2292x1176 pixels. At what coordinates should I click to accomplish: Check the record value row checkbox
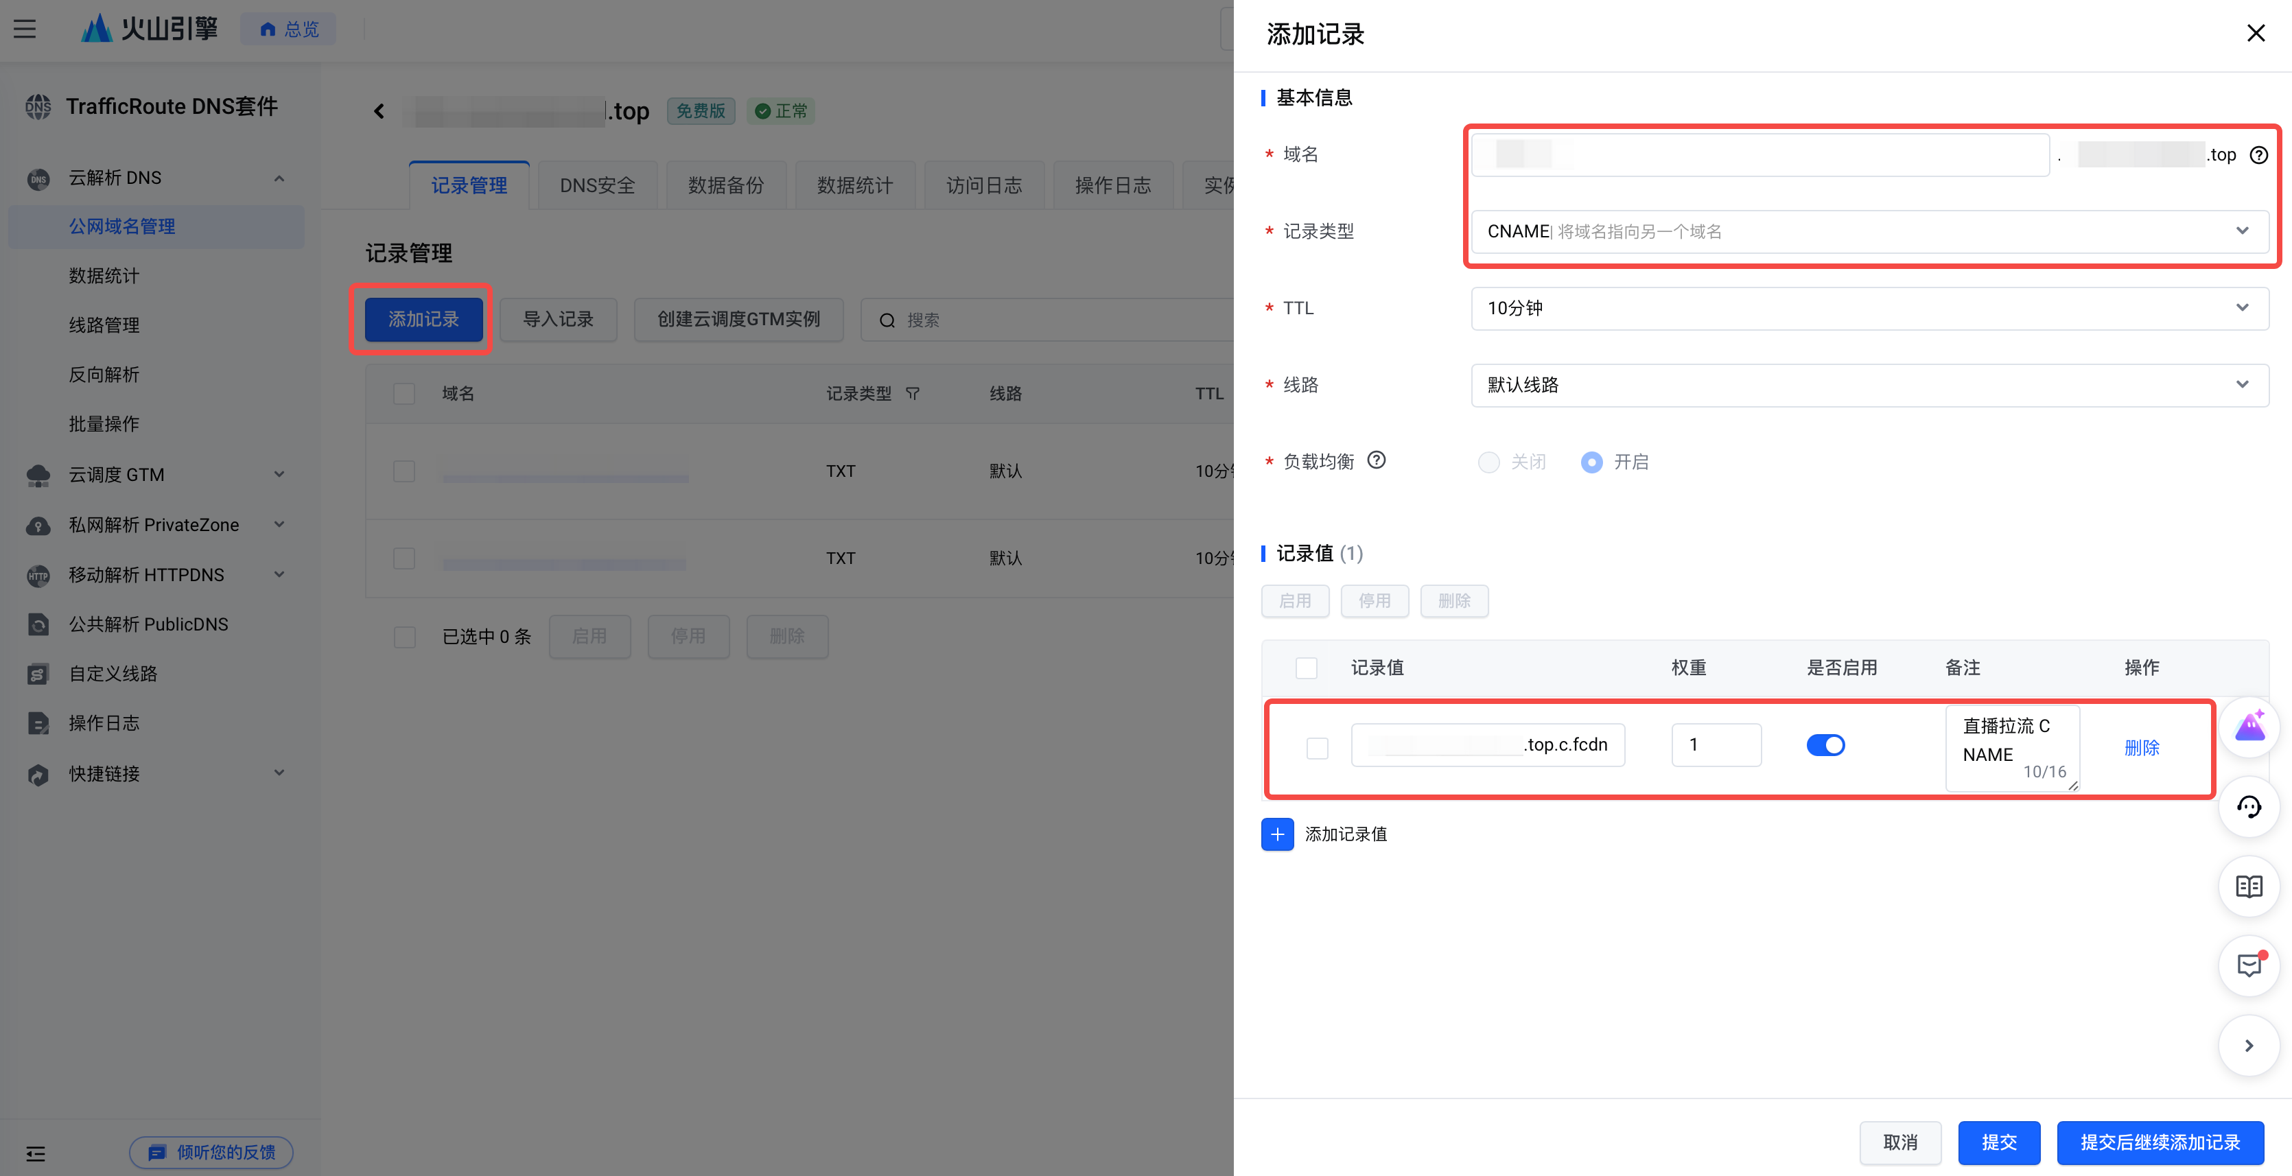click(1317, 747)
